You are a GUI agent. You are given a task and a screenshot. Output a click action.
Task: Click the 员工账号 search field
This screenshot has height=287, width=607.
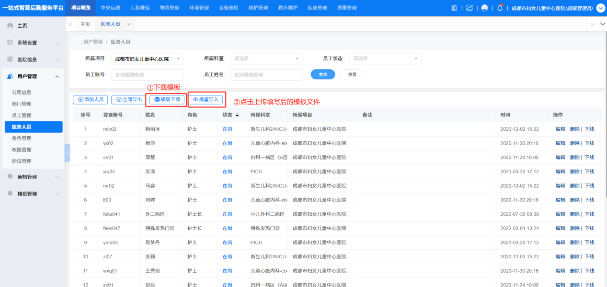coord(148,75)
